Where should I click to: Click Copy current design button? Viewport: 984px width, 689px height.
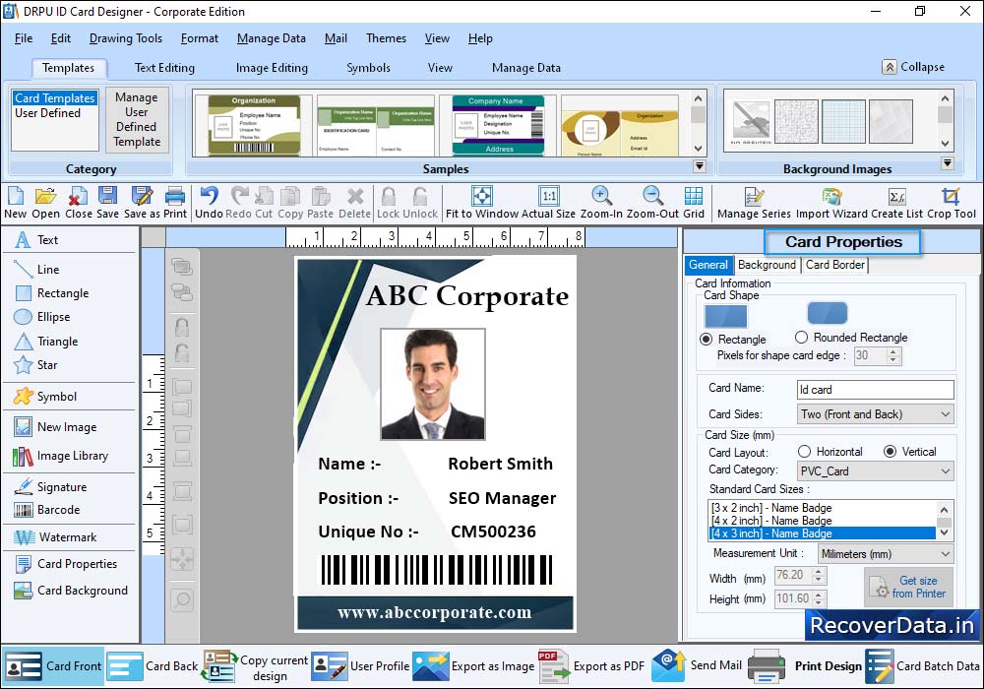tap(256, 666)
